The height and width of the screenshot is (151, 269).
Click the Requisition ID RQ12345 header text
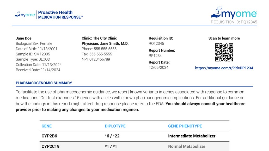click(234, 22)
